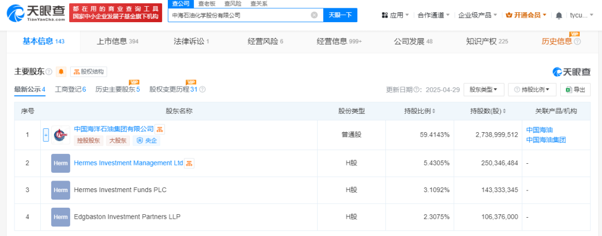Select the 最新公示 sub-tab

(30, 89)
